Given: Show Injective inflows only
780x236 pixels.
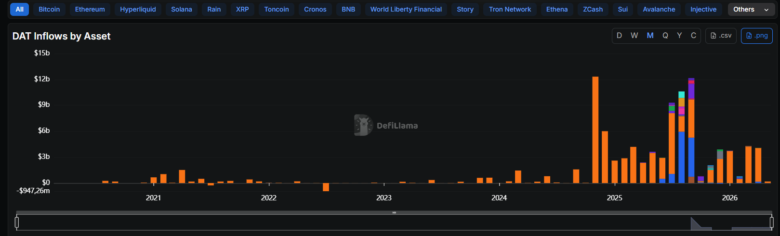Looking at the screenshot, I should 703,9.
